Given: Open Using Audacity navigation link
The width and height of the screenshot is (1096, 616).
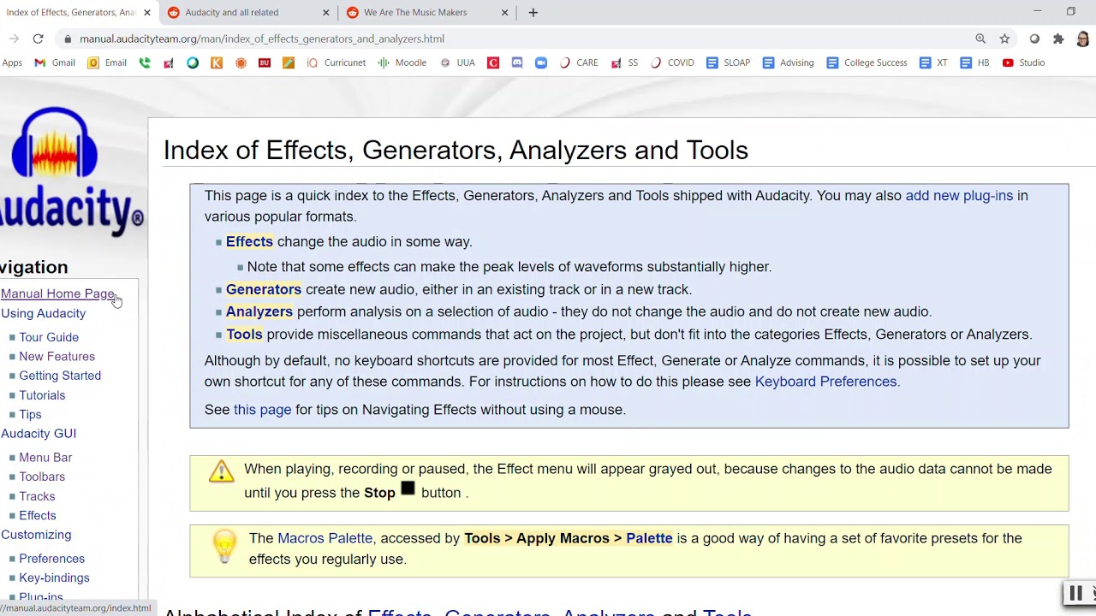Looking at the screenshot, I should click(x=44, y=313).
